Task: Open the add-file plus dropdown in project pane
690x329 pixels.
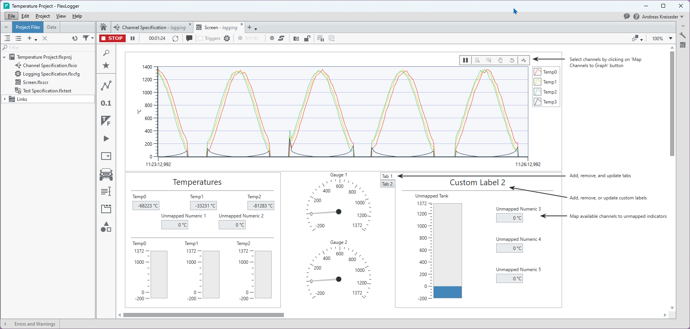Action: tap(32, 38)
